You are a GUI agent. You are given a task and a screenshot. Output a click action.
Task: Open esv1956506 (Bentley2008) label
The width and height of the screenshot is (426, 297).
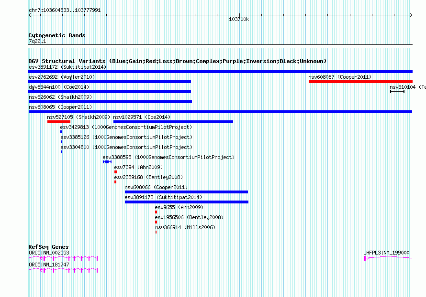[x=189, y=217]
